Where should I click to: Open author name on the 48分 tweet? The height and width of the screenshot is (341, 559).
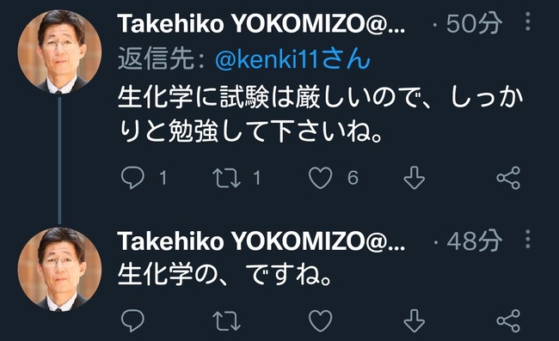[261, 241]
